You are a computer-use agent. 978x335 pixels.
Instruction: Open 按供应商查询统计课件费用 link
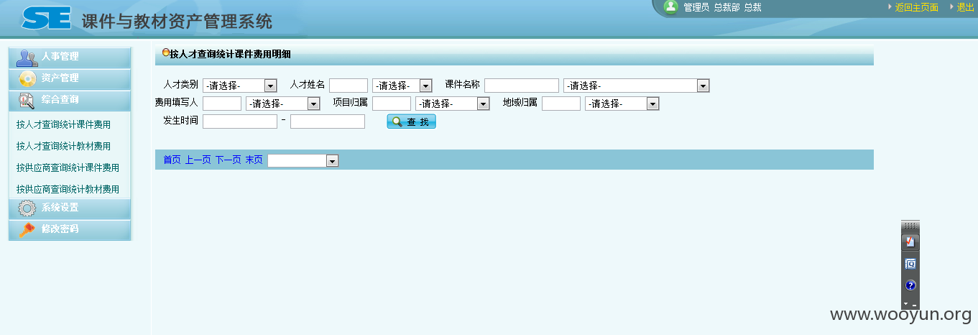coord(68,167)
